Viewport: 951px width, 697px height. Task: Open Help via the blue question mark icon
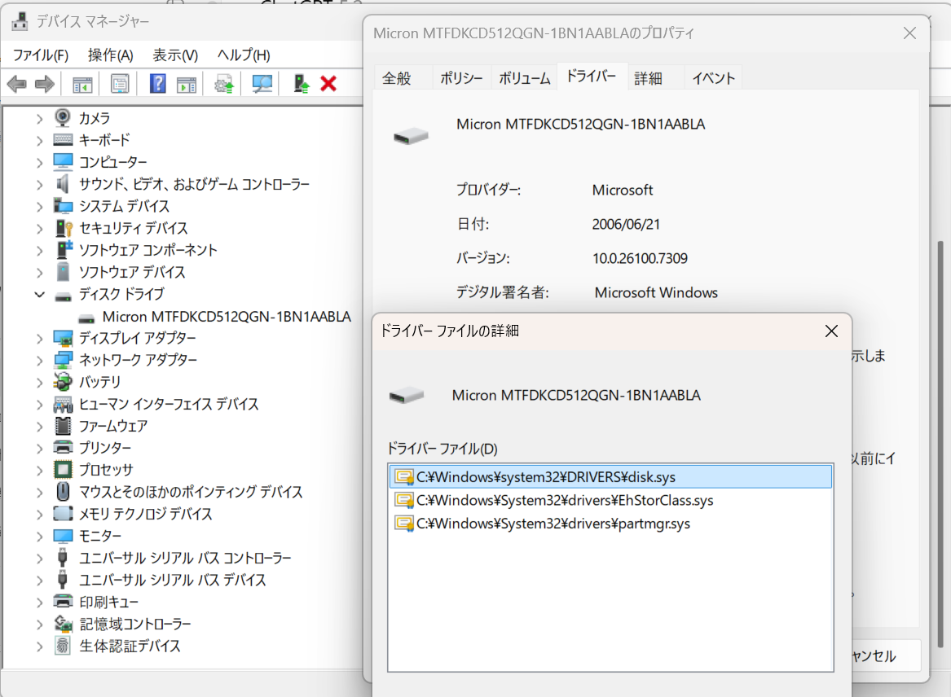click(158, 84)
